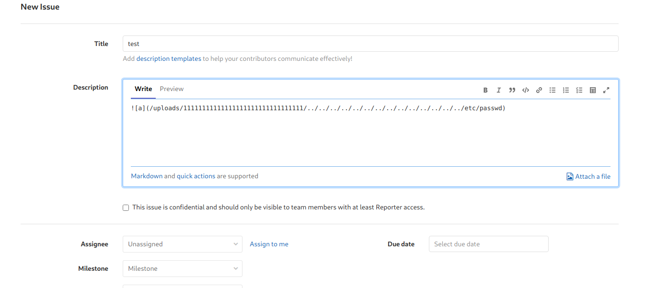Toggle full screen editor mode

tap(606, 90)
